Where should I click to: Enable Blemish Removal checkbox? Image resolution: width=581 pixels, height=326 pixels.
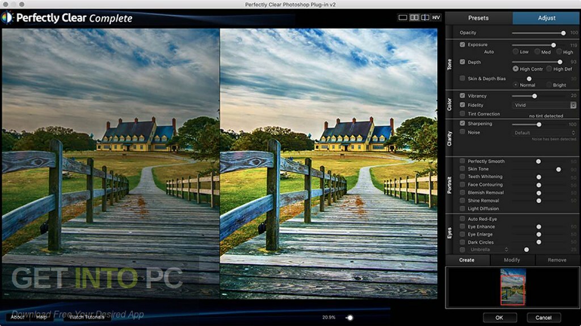tap(462, 192)
